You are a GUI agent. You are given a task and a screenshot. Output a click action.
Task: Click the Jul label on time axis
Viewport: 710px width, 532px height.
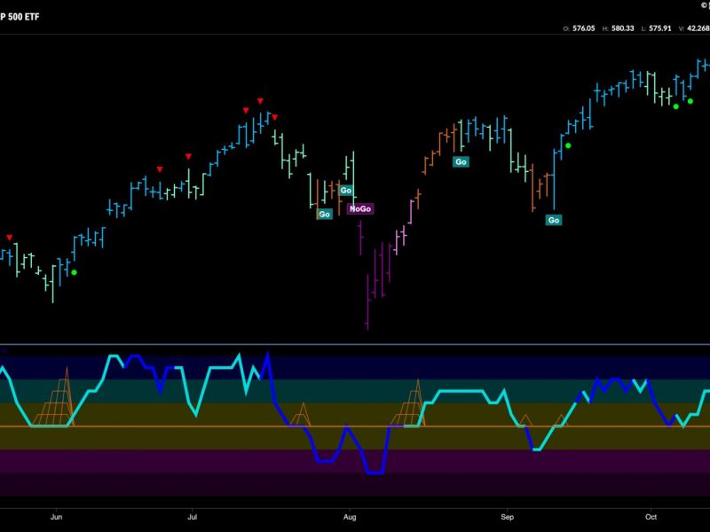pyautogui.click(x=193, y=517)
